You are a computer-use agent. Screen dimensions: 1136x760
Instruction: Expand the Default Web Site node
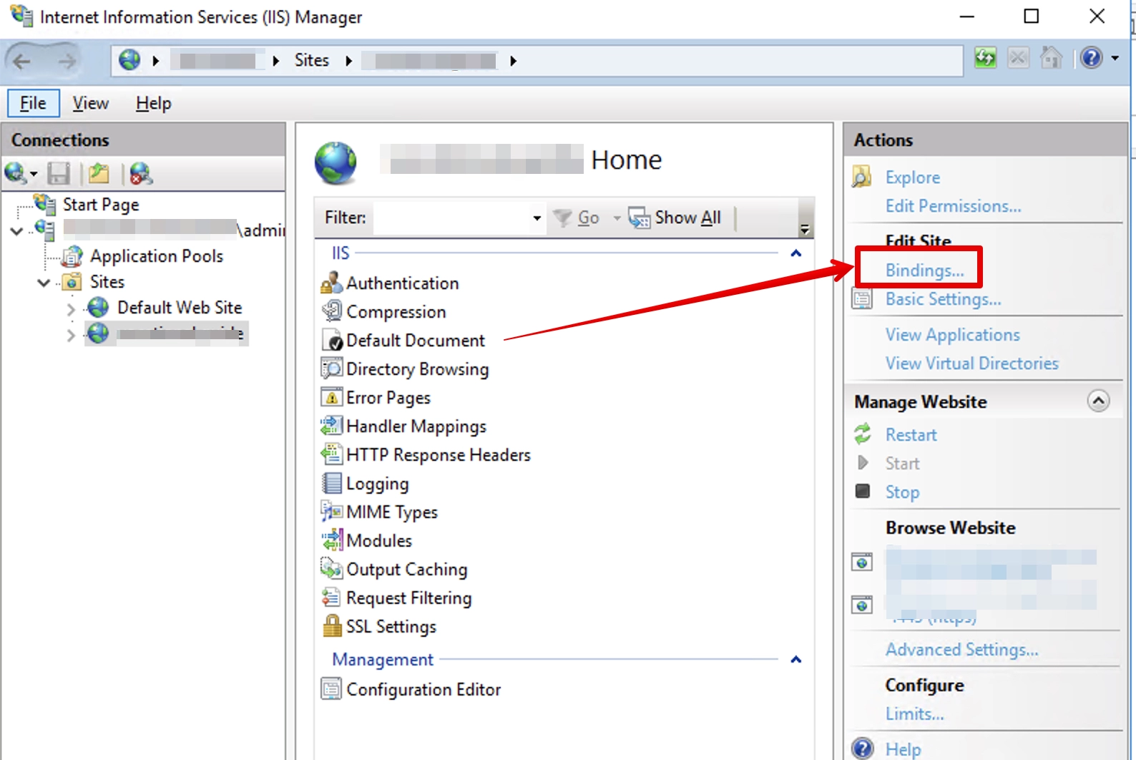click(71, 309)
